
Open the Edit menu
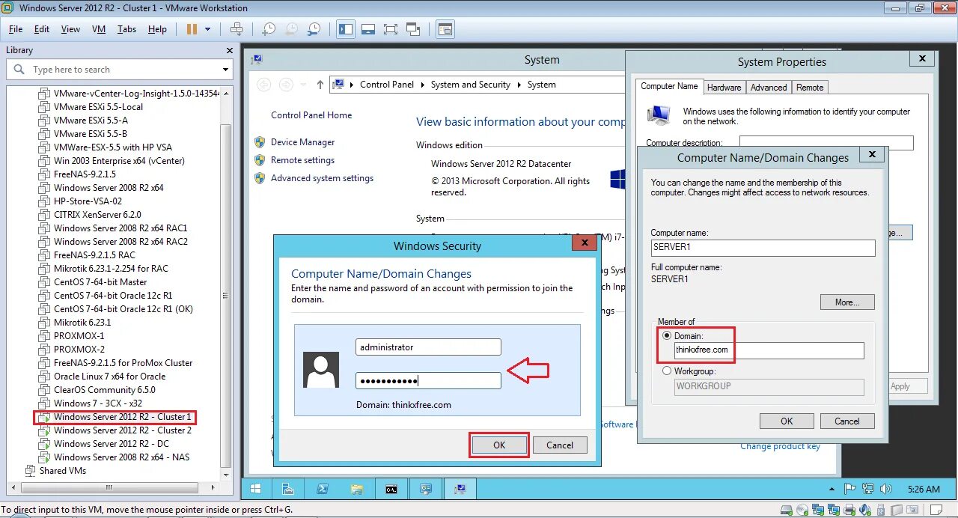[x=42, y=29]
